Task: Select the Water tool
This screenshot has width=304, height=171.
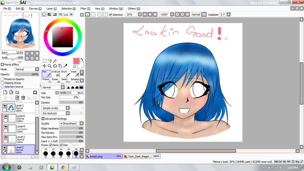Action: pos(75,74)
